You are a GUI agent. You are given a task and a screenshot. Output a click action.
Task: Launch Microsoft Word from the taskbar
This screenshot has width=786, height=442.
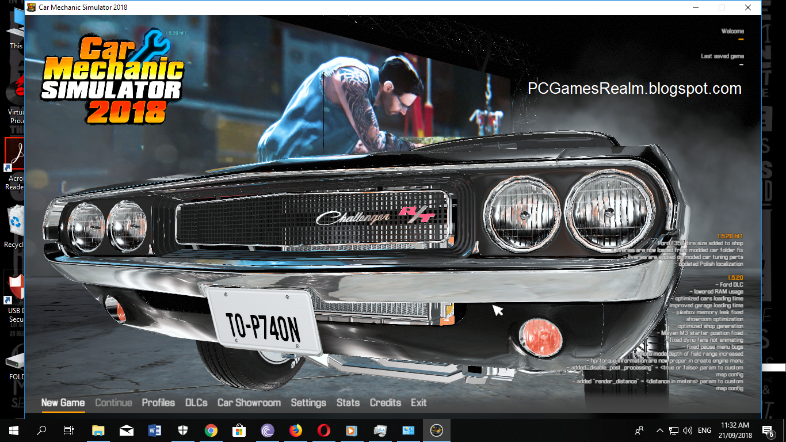point(155,430)
